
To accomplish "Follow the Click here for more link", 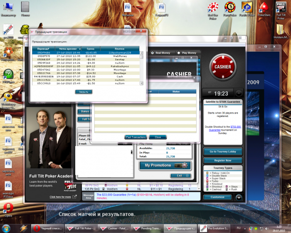I will click(x=60, y=197).
